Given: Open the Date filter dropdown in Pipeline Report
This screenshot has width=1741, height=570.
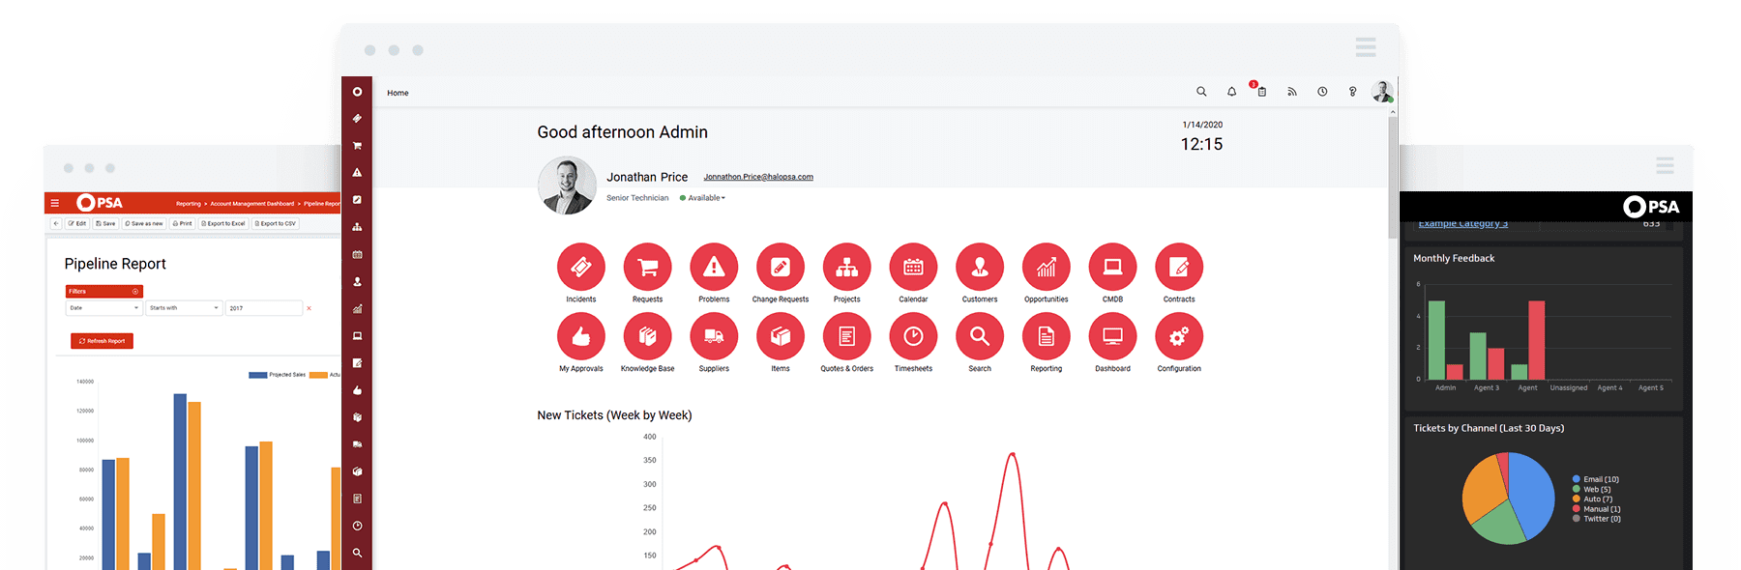Looking at the screenshot, I should point(103,308).
